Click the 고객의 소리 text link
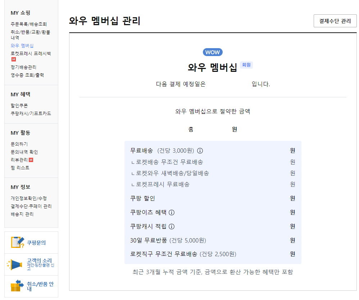 pyautogui.click(x=39, y=260)
